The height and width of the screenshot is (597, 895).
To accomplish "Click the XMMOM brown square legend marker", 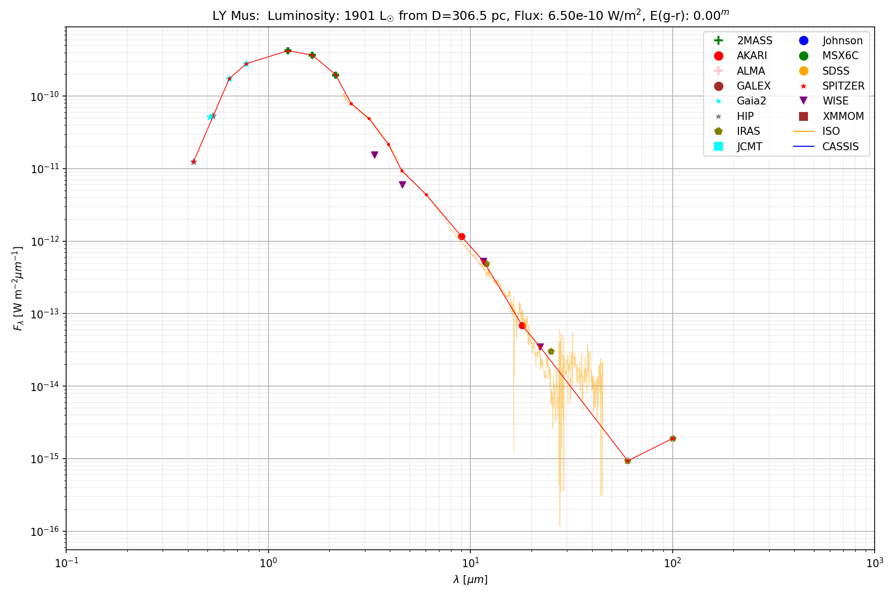I will click(804, 116).
